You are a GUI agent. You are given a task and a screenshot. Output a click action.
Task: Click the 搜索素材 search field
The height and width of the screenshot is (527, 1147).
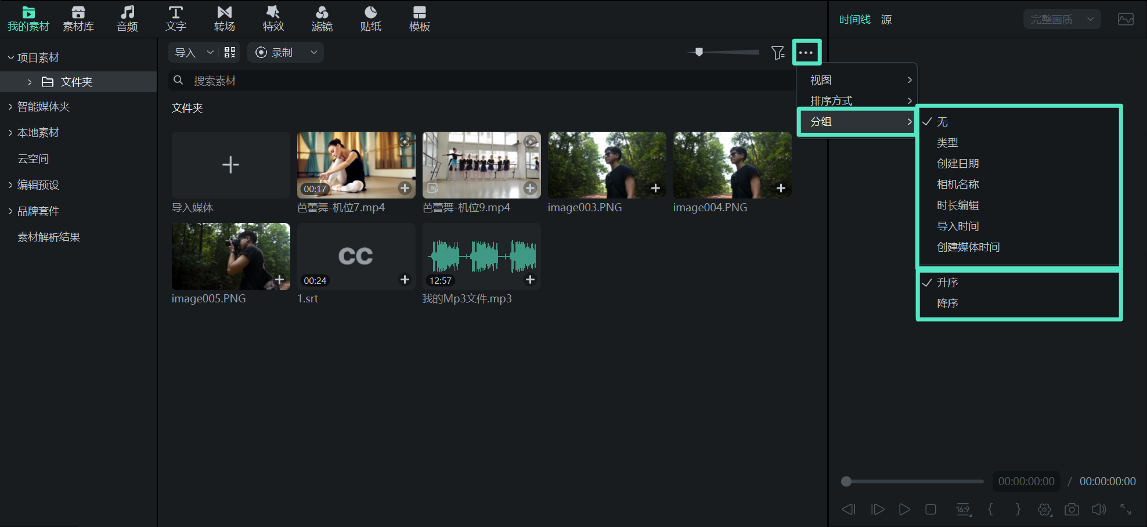481,81
